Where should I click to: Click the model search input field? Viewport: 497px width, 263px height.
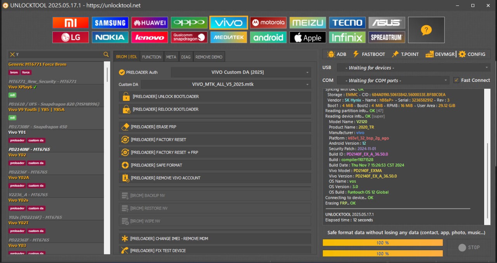click(59, 55)
